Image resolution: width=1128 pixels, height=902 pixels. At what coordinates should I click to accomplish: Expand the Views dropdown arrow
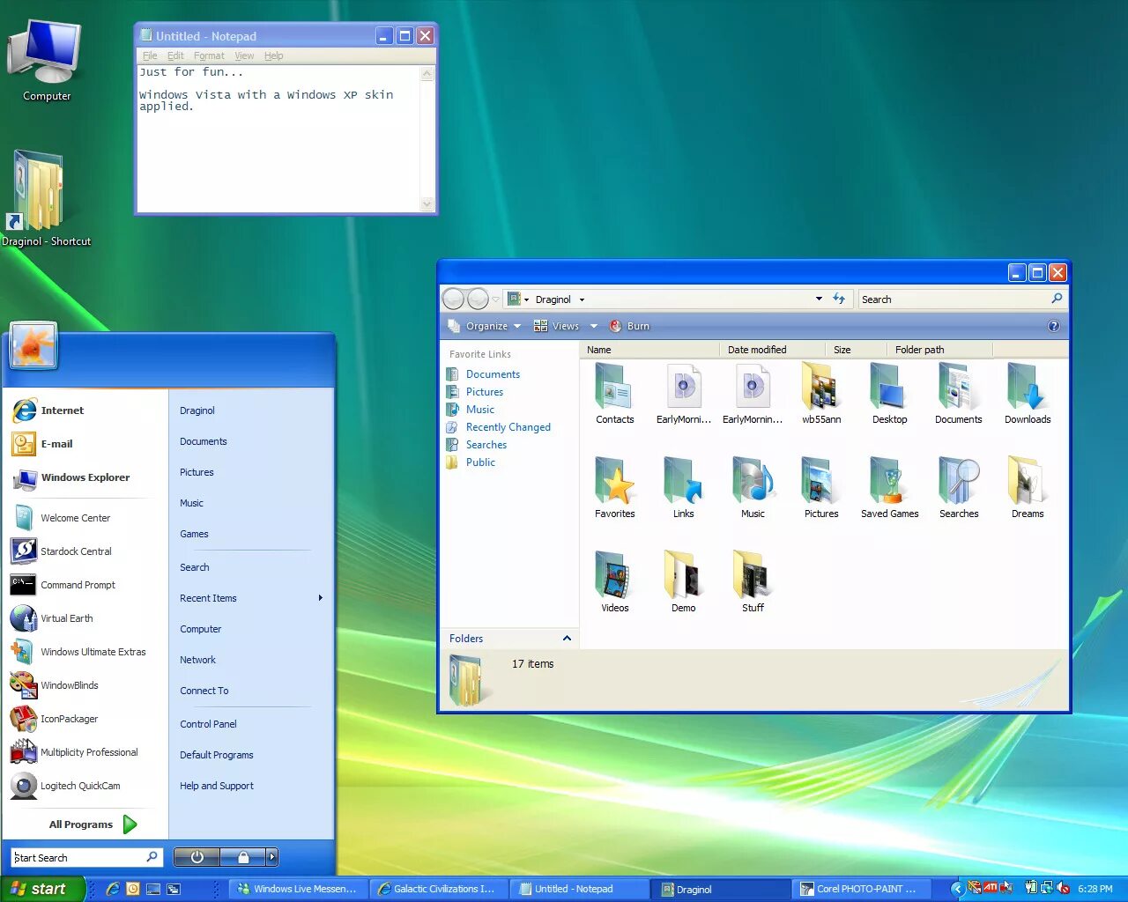coord(594,326)
